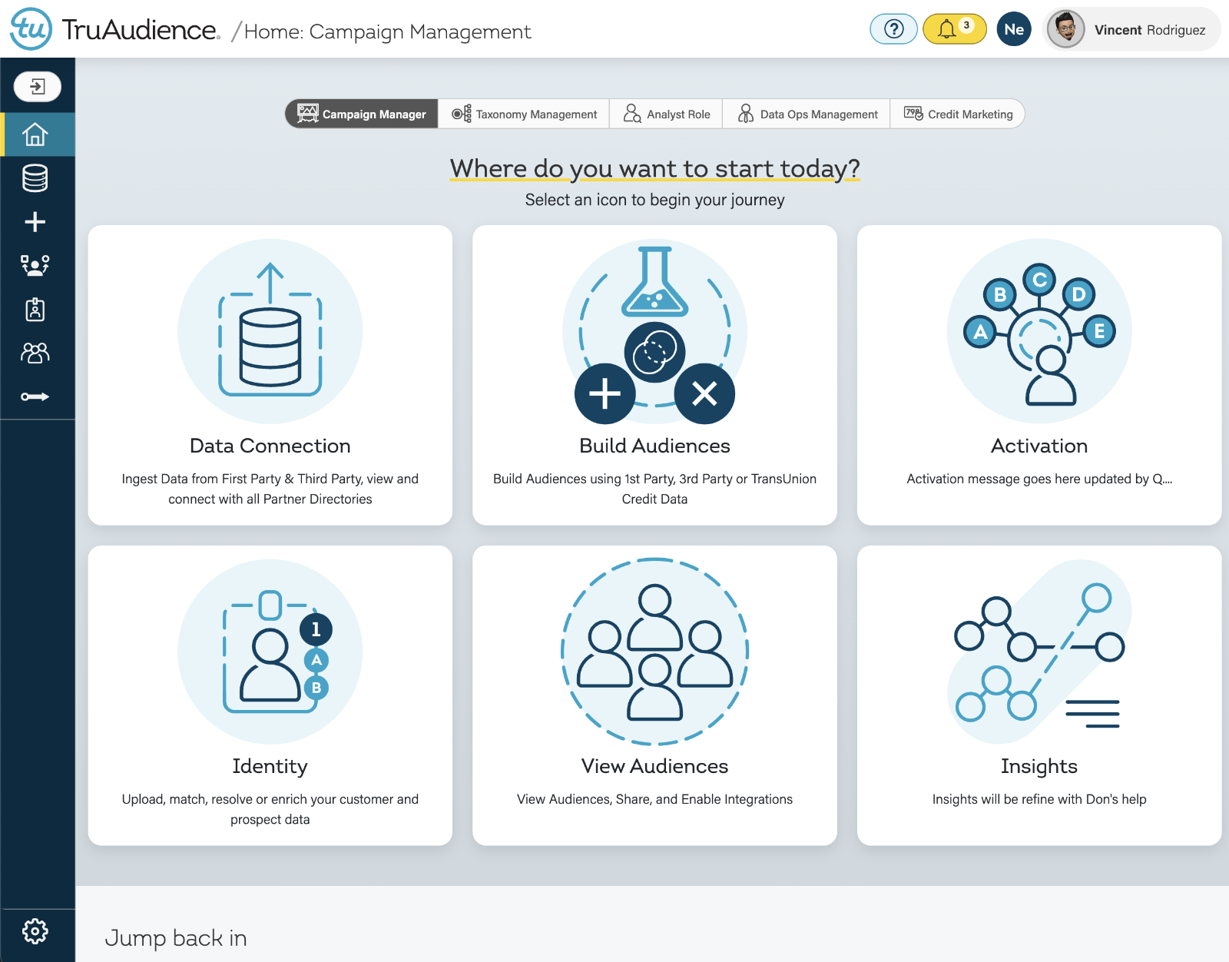Click the TruAudience logo
1229x962 pixels.
115,29
